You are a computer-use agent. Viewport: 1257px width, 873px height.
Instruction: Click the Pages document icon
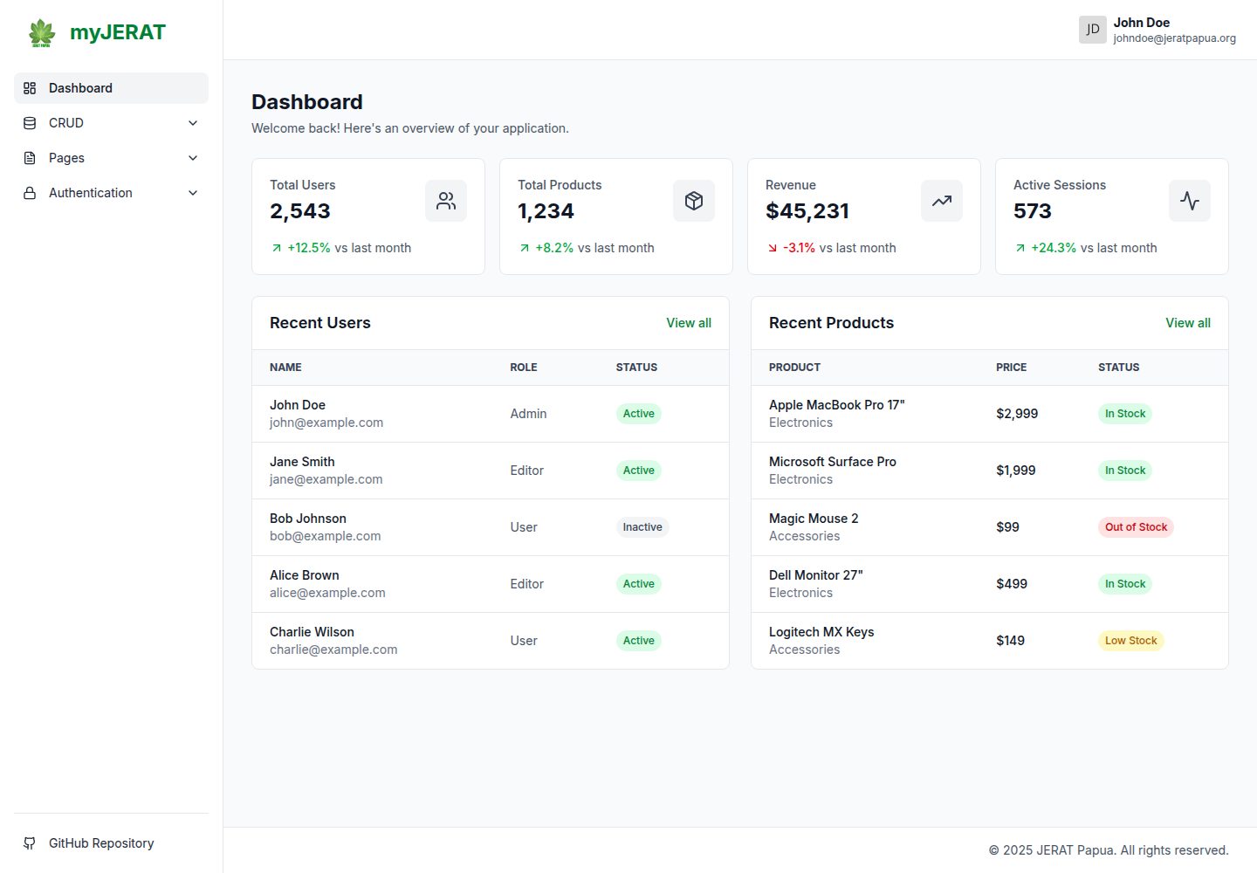tap(30, 158)
